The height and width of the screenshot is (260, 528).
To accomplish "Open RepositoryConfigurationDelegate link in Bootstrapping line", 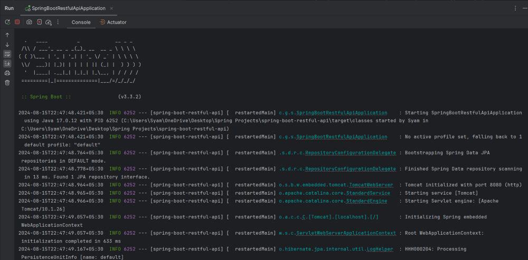I will [x=350, y=153].
